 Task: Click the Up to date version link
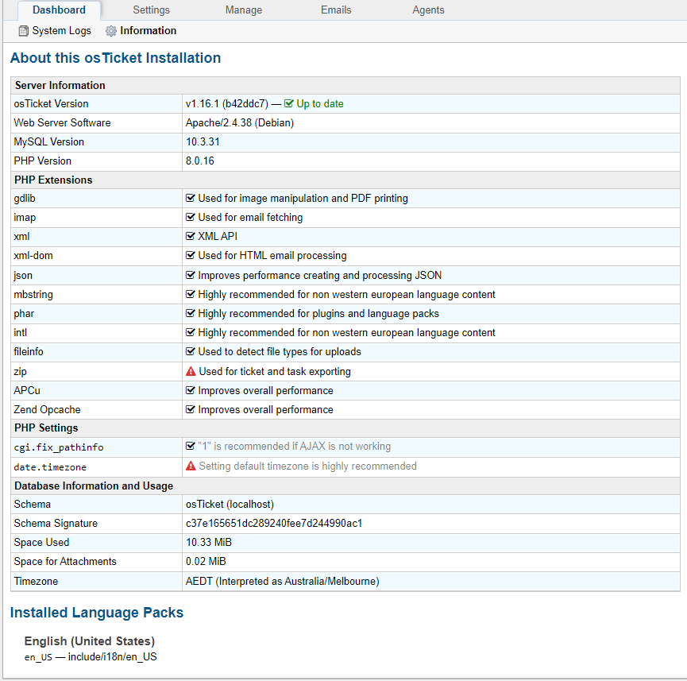coord(320,103)
